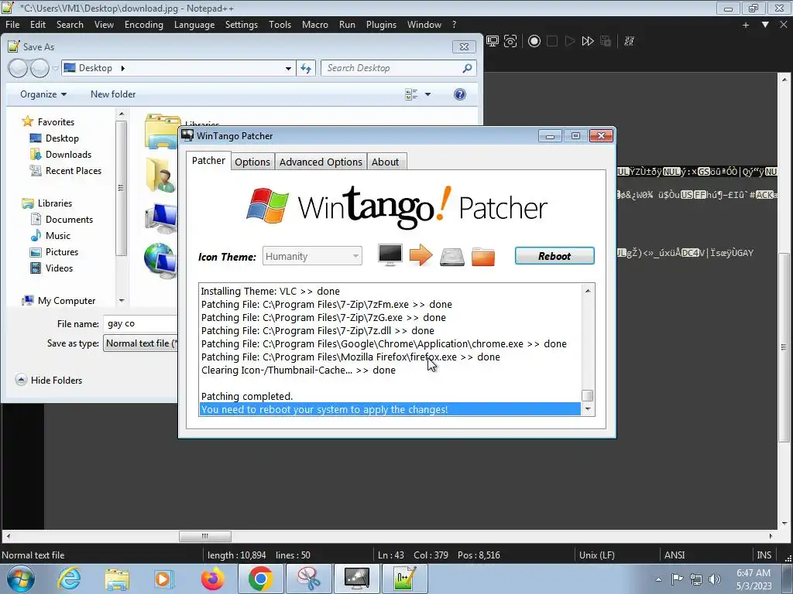Open Chrome from taskbar
Screen dimensions: 793x594
pos(261,579)
